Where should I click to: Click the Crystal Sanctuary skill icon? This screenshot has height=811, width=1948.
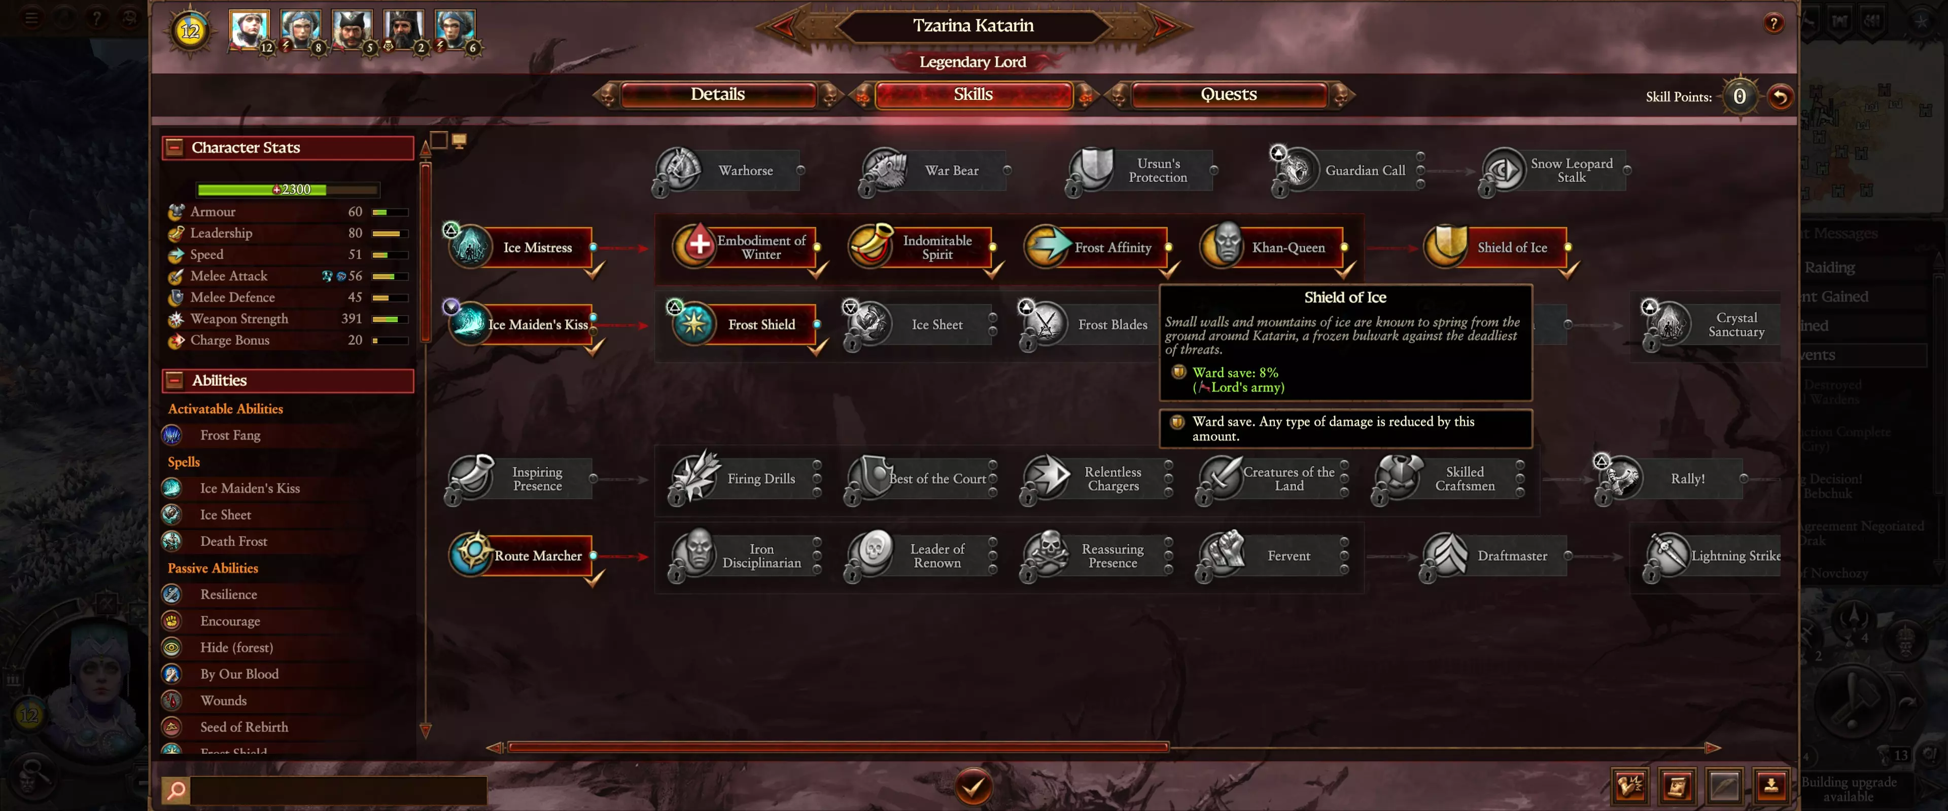[x=1669, y=324]
